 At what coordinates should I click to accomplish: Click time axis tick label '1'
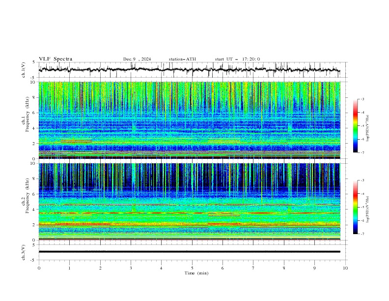point(69,268)
